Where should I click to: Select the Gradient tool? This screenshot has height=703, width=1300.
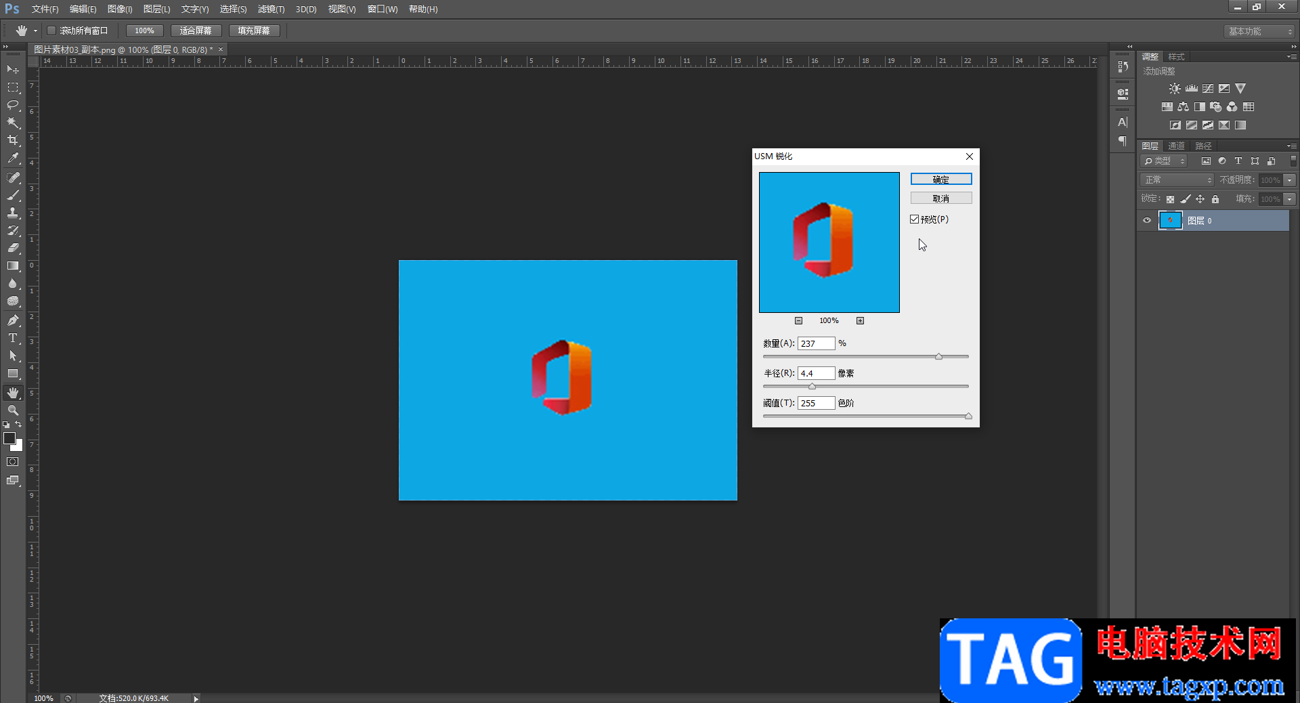(13, 265)
